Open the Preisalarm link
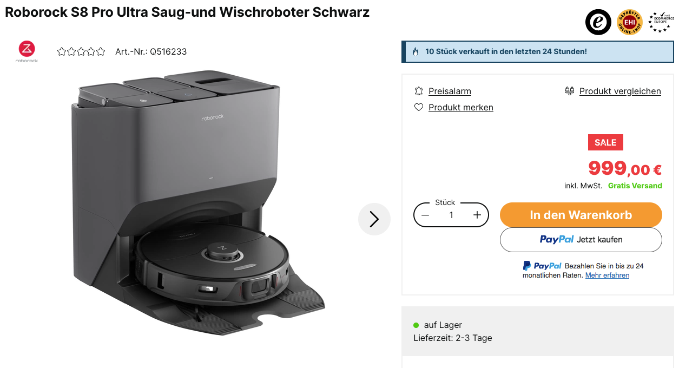The height and width of the screenshot is (368, 679). click(450, 91)
